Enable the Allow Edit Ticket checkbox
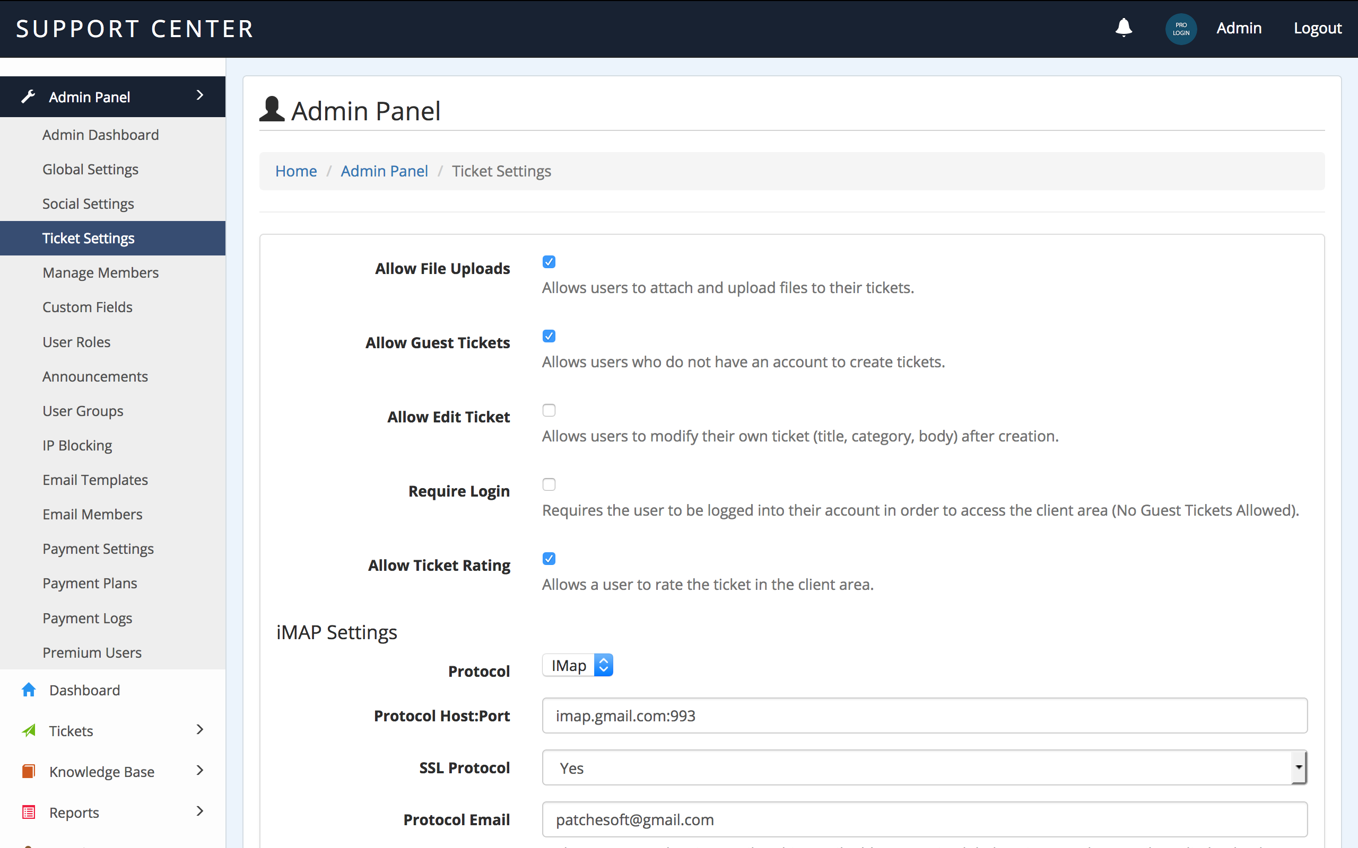The width and height of the screenshot is (1358, 848). (549, 411)
